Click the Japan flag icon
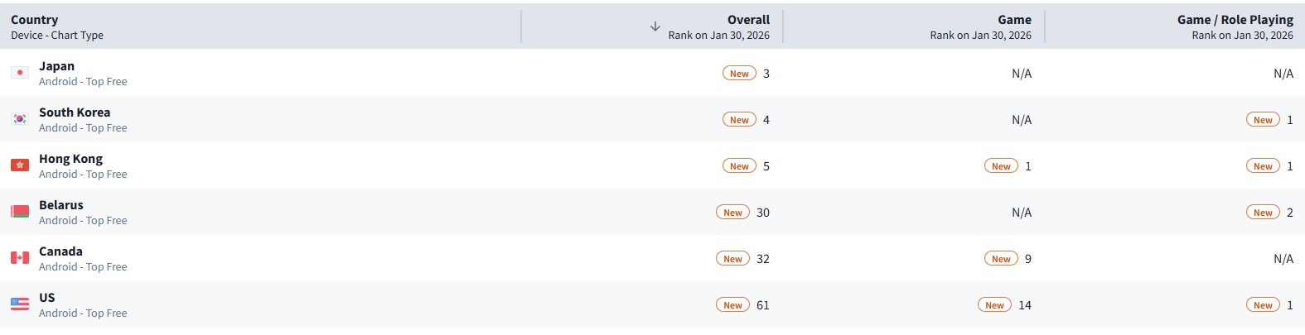 coord(20,73)
